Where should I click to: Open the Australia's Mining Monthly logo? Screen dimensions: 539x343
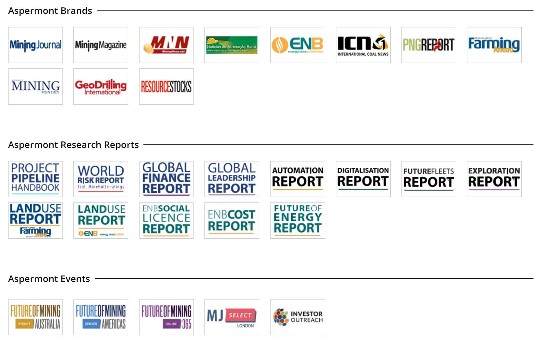pos(35,86)
